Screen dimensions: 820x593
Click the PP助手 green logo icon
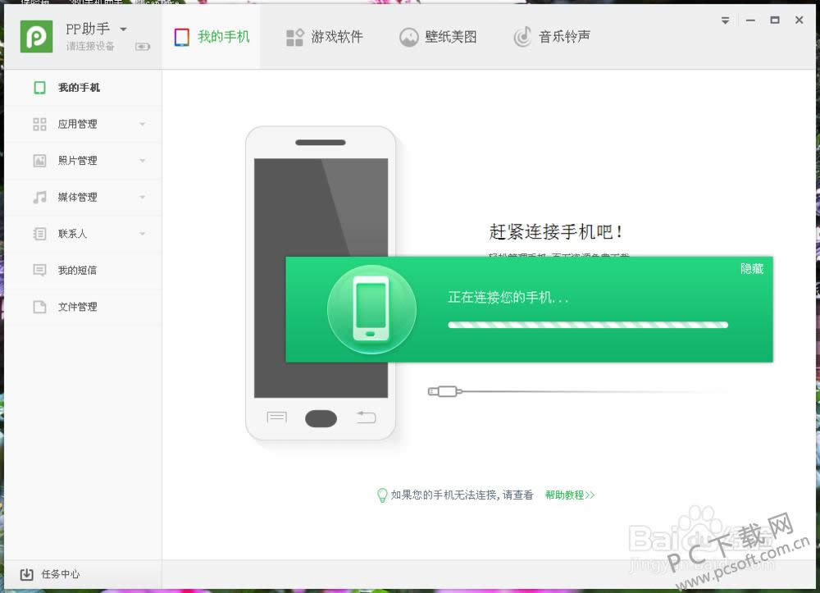[36, 36]
